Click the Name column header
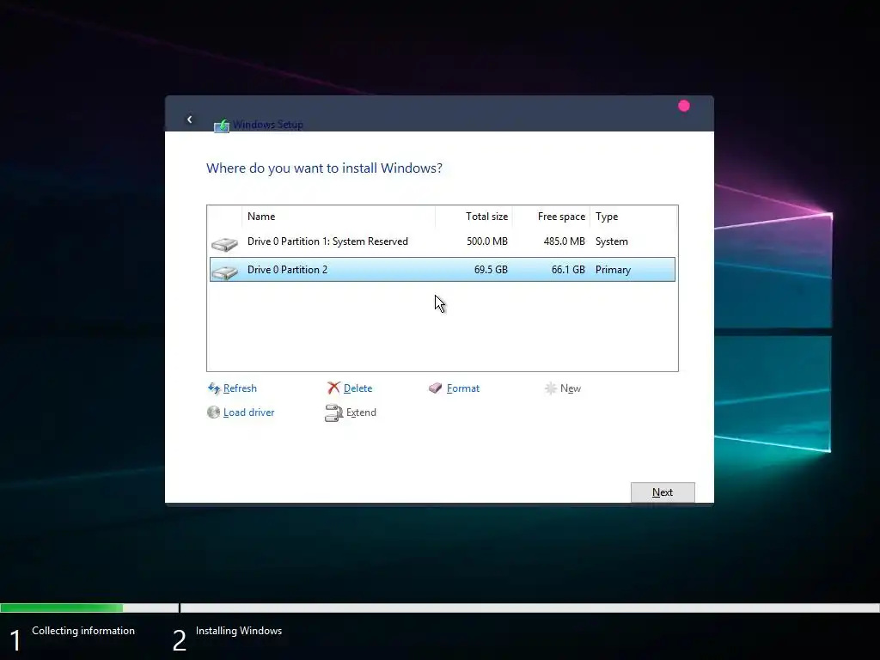 coord(339,217)
